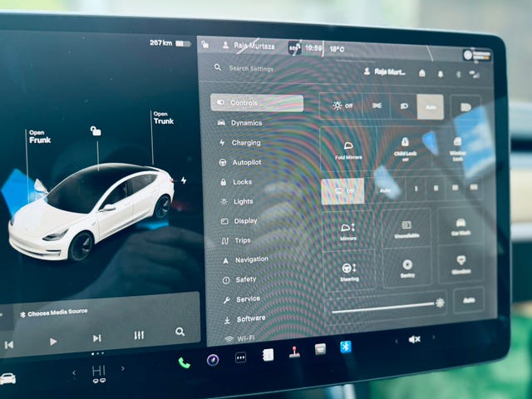
Task: Click the search magnifier beside Search Settings
Action: coord(218,67)
